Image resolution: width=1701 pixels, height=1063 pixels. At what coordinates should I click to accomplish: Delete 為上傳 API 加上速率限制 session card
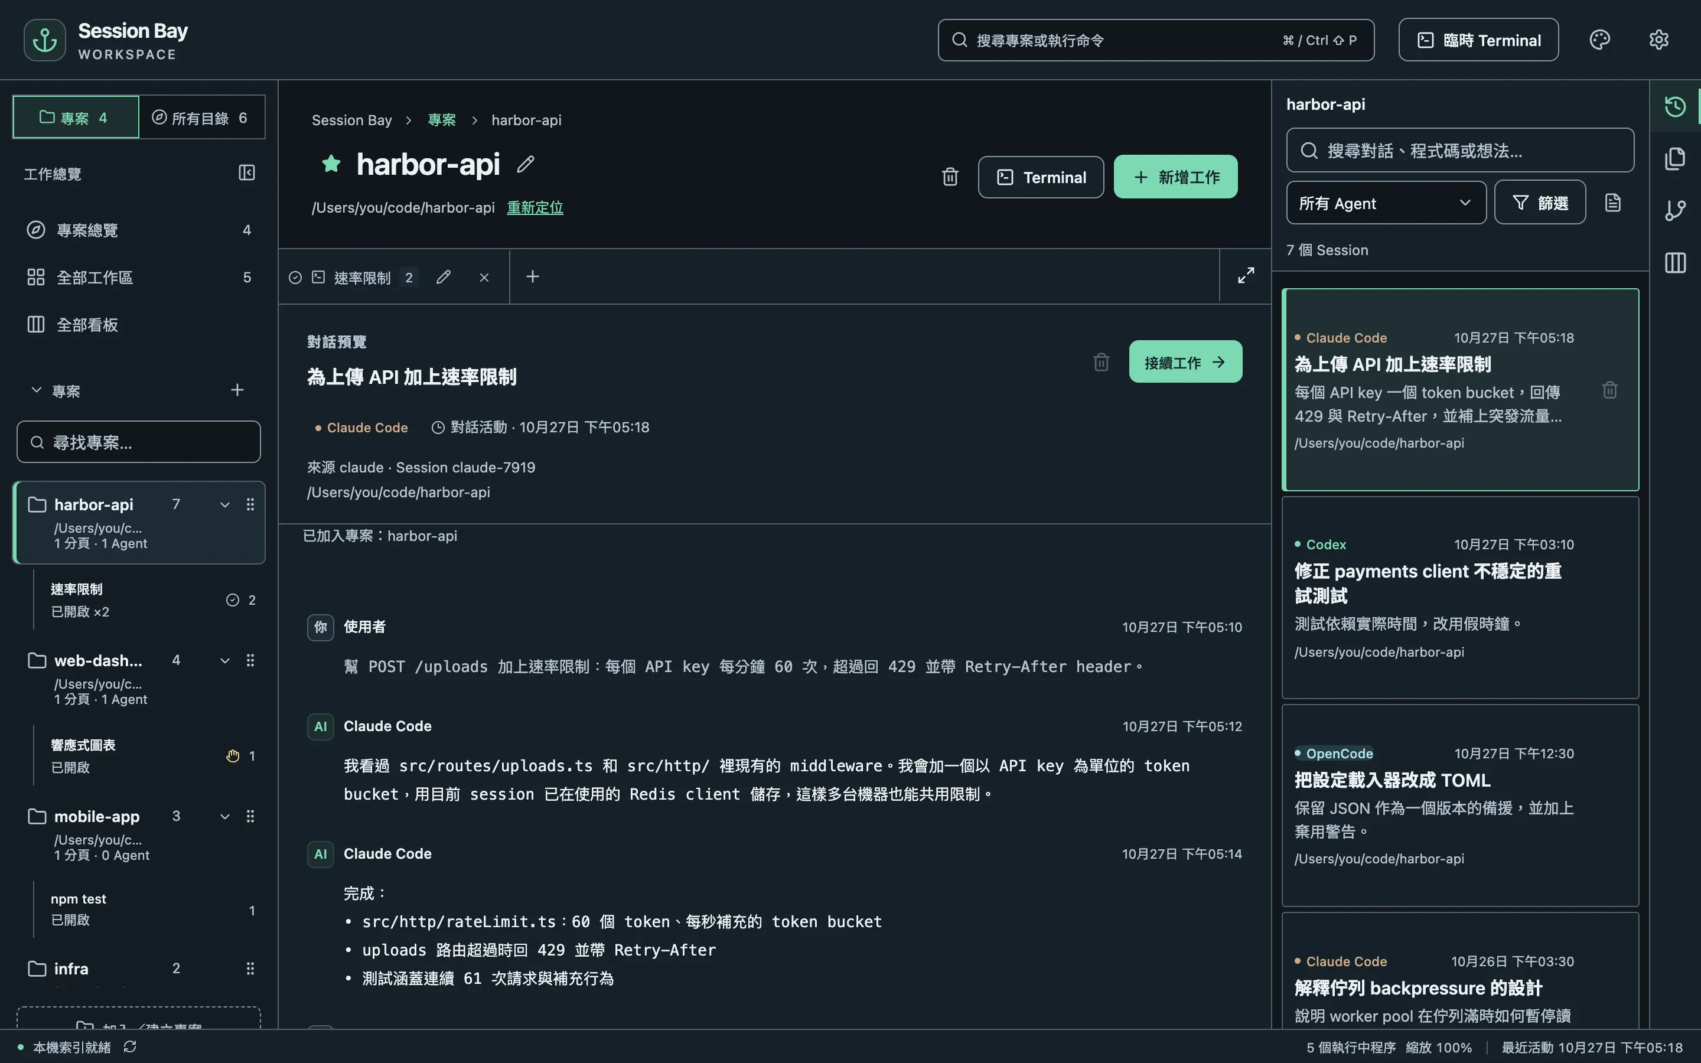pyautogui.click(x=1609, y=390)
